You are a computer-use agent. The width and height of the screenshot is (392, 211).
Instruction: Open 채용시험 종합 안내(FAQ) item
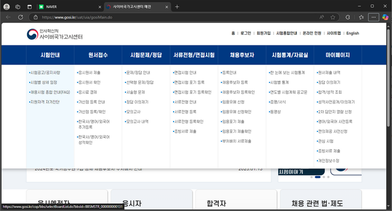pyautogui.click(x=49, y=92)
